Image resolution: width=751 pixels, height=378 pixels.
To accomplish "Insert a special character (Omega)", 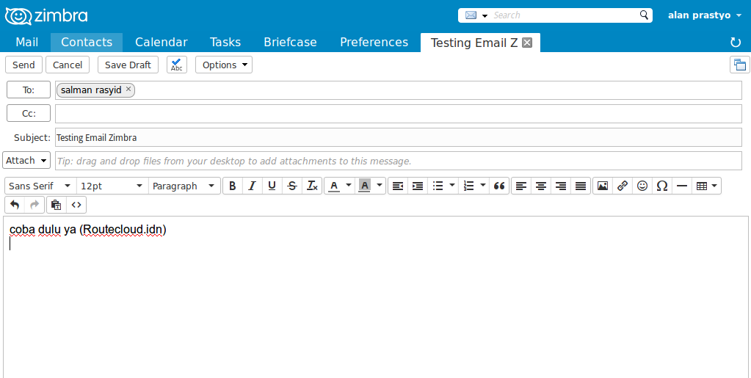I will (662, 186).
